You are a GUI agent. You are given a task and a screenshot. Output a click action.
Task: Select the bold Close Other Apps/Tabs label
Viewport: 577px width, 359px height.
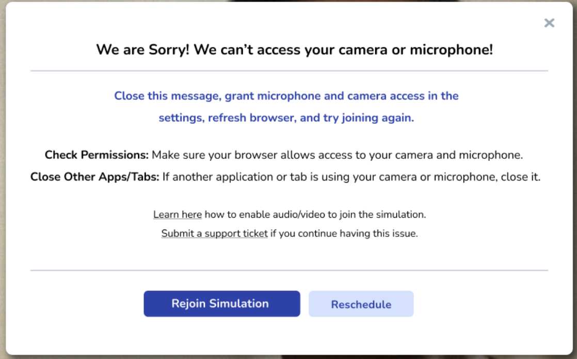click(95, 177)
